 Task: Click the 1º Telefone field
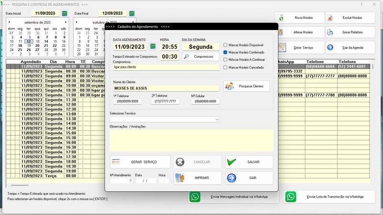pyautogui.click(x=127, y=101)
